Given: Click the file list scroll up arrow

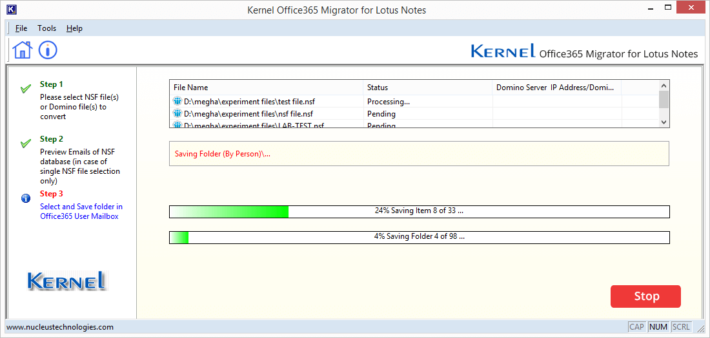Looking at the screenshot, I should point(664,86).
